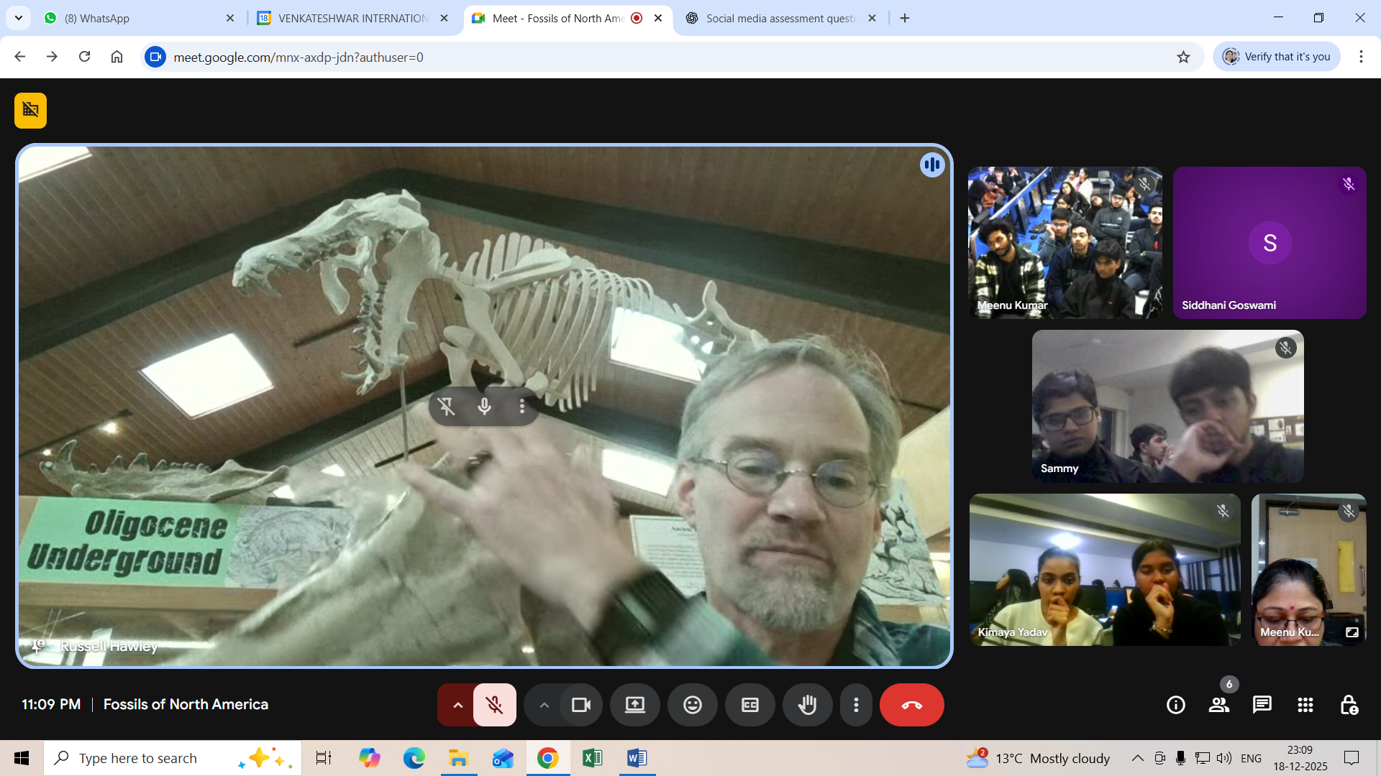Show the people list icon
The width and height of the screenshot is (1381, 776).
coord(1218,705)
